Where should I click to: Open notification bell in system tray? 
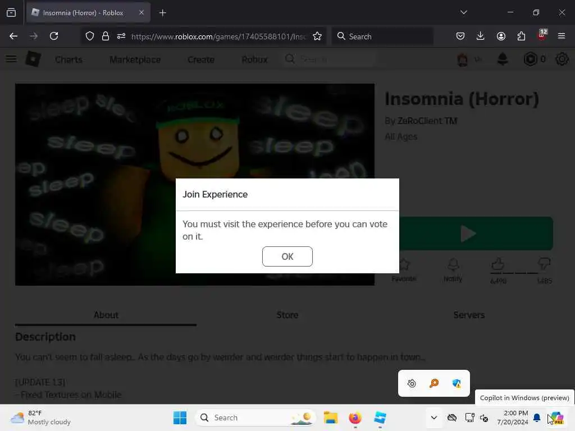[537, 418]
